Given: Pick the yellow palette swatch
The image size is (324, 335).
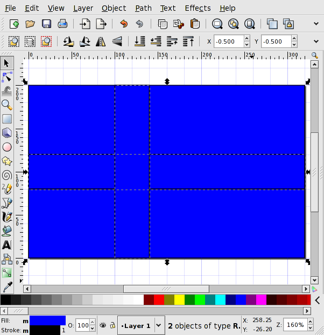Looking at the screenshot, I should tap(179, 299).
